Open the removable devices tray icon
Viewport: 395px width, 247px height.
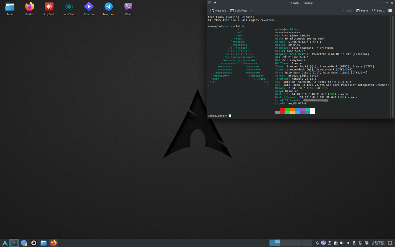pyautogui.click(x=354, y=243)
